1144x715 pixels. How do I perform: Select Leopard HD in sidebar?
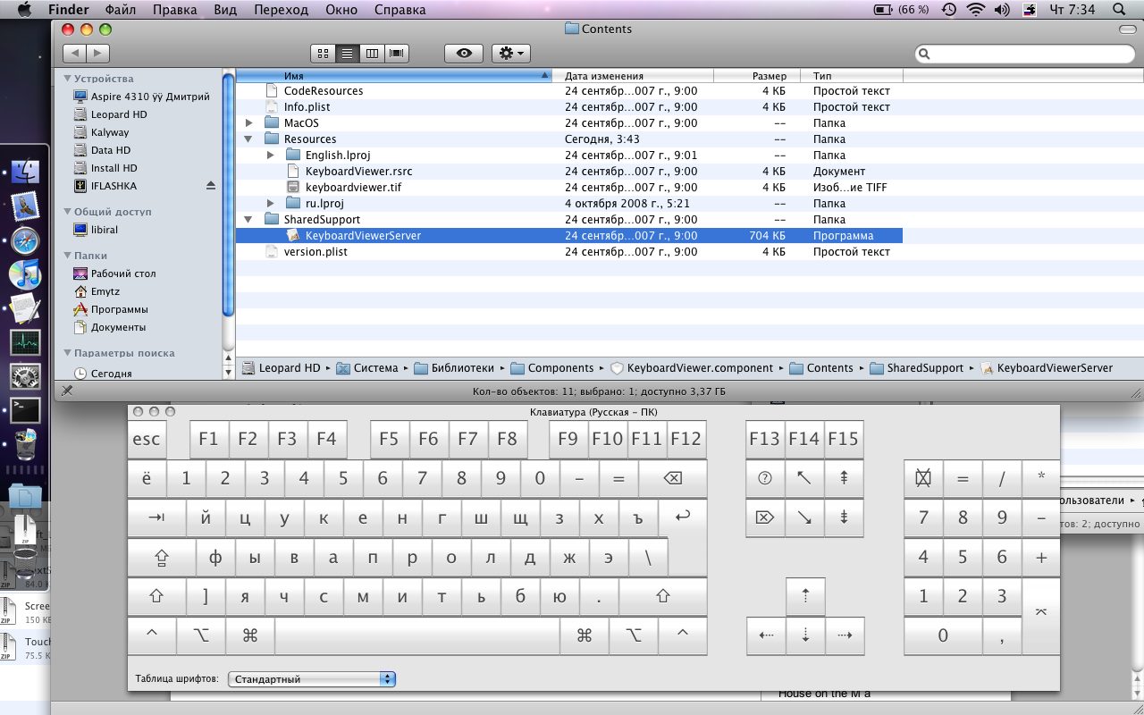[x=119, y=114]
